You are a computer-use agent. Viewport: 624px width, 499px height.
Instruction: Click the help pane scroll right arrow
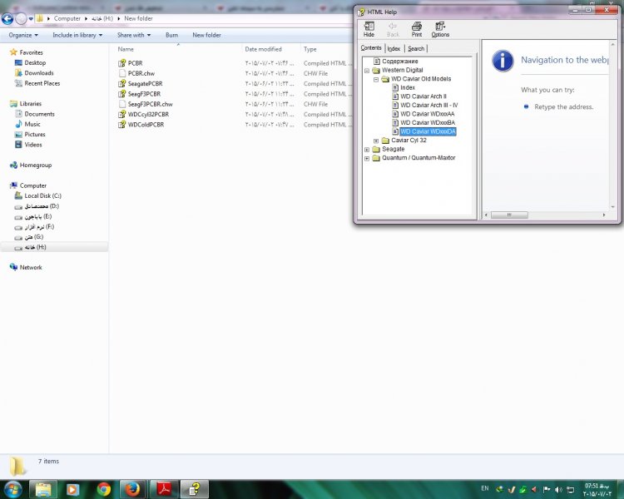[604, 215]
